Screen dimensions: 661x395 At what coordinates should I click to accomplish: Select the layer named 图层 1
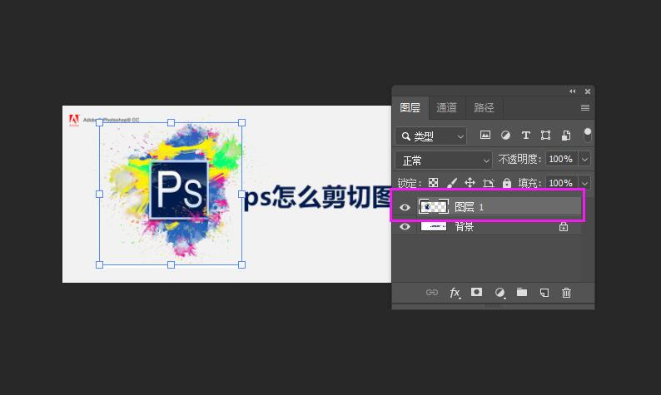click(469, 207)
